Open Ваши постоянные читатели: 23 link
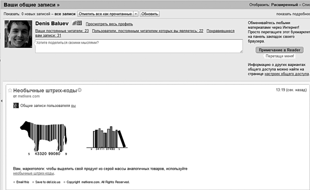Screen dimensions: 310x190 click(62, 31)
